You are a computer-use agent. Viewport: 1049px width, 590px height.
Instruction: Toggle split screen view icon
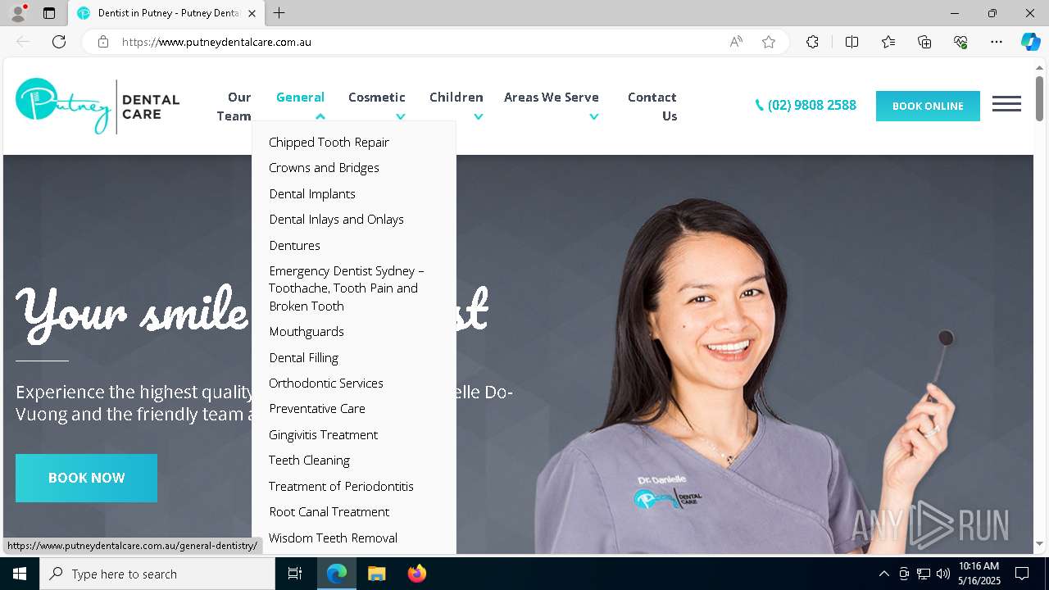tap(851, 42)
